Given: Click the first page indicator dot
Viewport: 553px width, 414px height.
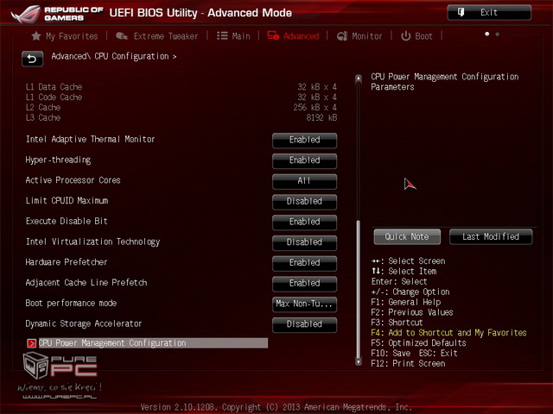Looking at the screenshot, I should coord(487,34).
